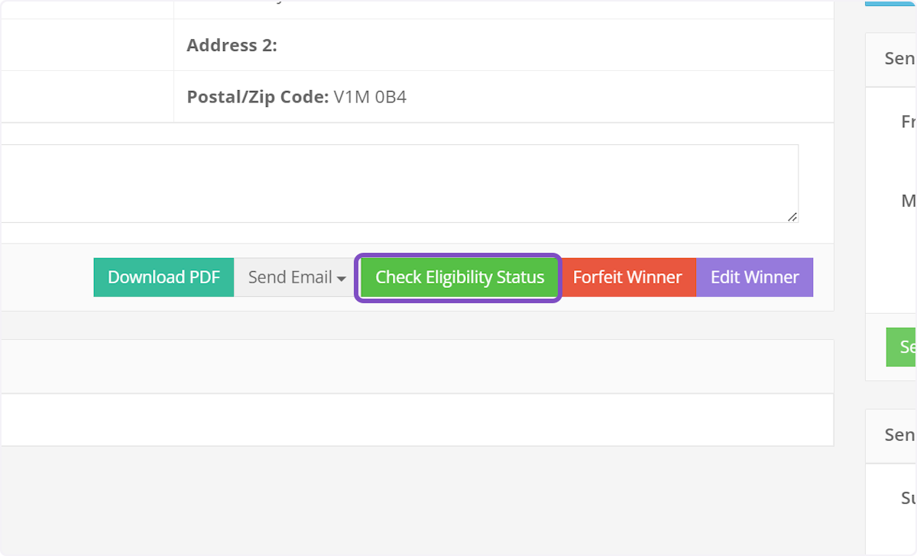The width and height of the screenshot is (917, 556).
Task: Select the postal code value V1M 0B4
Action: click(x=370, y=97)
